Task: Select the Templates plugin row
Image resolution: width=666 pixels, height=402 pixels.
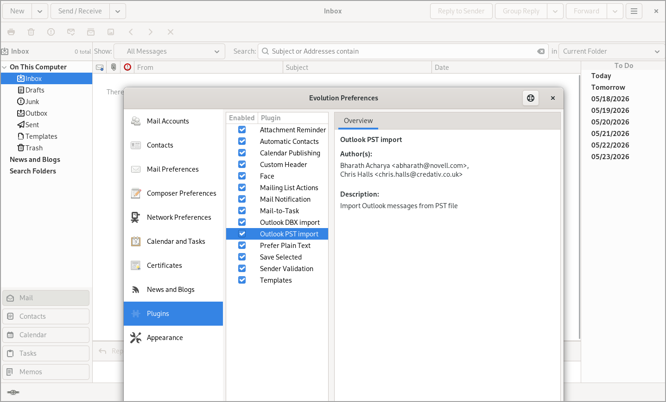Action: 277,280
